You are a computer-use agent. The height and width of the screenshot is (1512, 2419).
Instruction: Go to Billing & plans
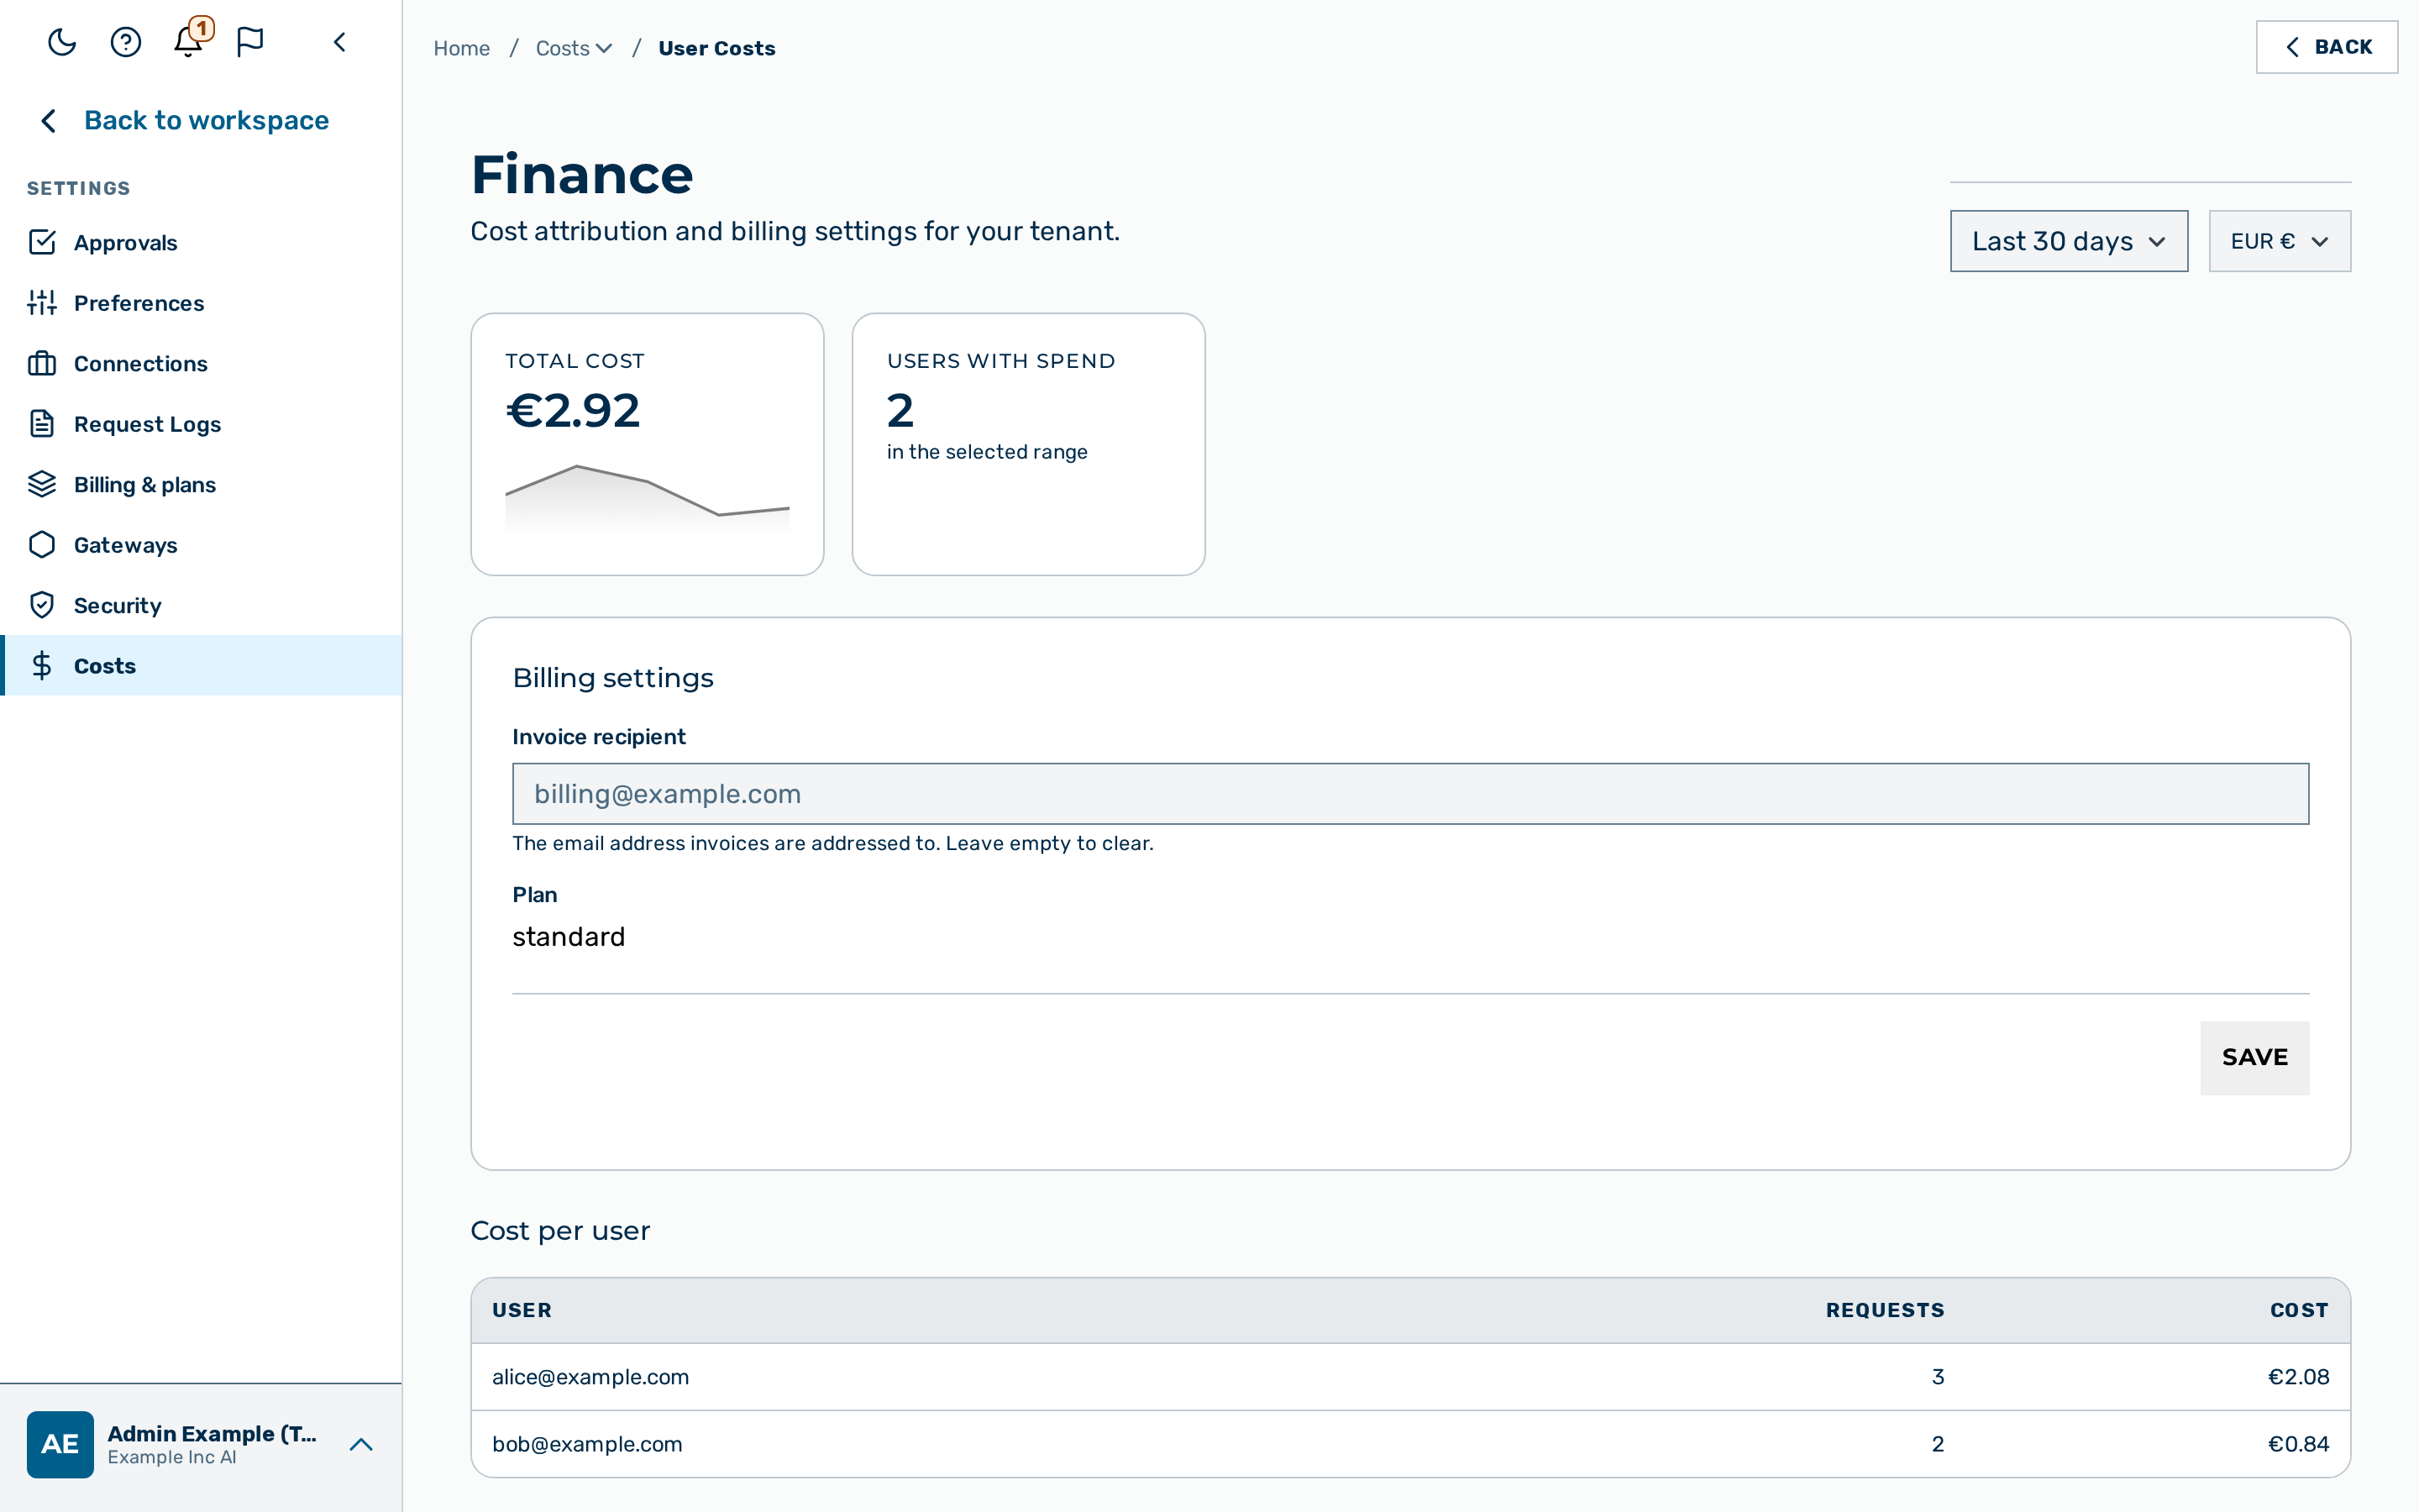pyautogui.click(x=201, y=484)
